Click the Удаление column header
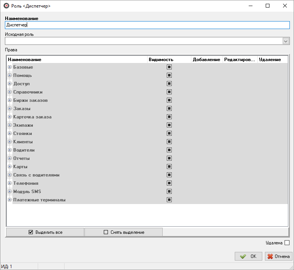294x270 pixels. [270, 60]
